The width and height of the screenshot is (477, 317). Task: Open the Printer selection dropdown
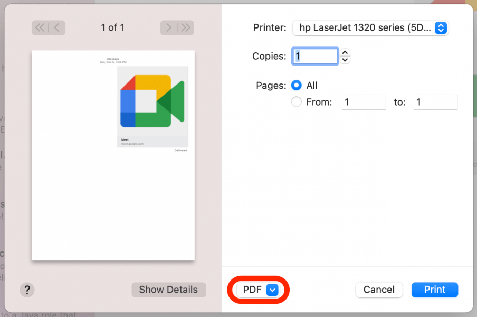click(370, 27)
